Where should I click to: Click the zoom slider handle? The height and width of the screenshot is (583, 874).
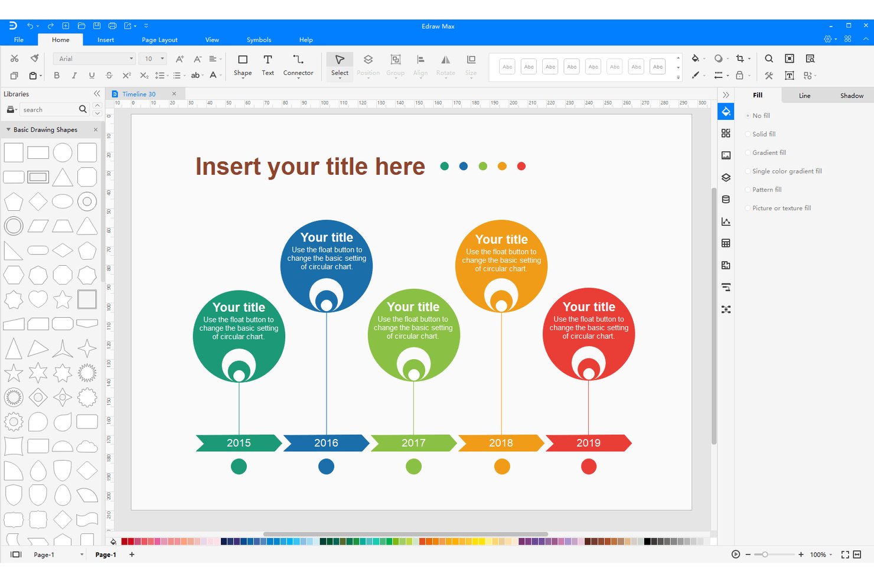click(x=765, y=555)
